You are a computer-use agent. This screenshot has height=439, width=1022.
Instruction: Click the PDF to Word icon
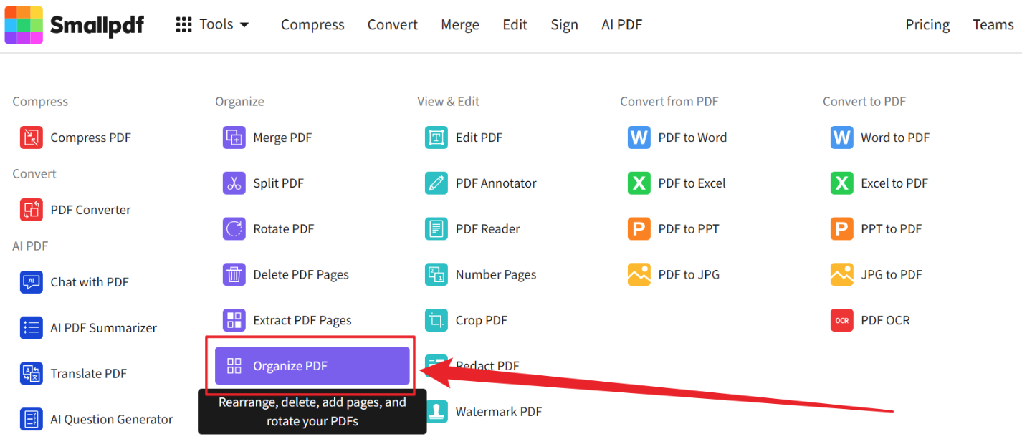639,138
